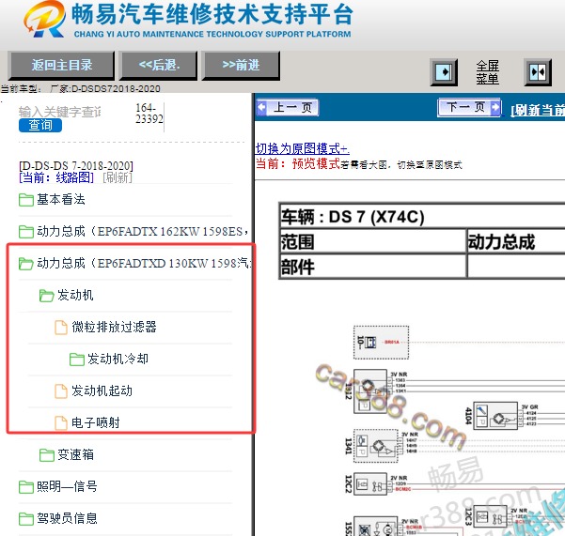Click component 1341 in the wiring diagram

coord(376,446)
